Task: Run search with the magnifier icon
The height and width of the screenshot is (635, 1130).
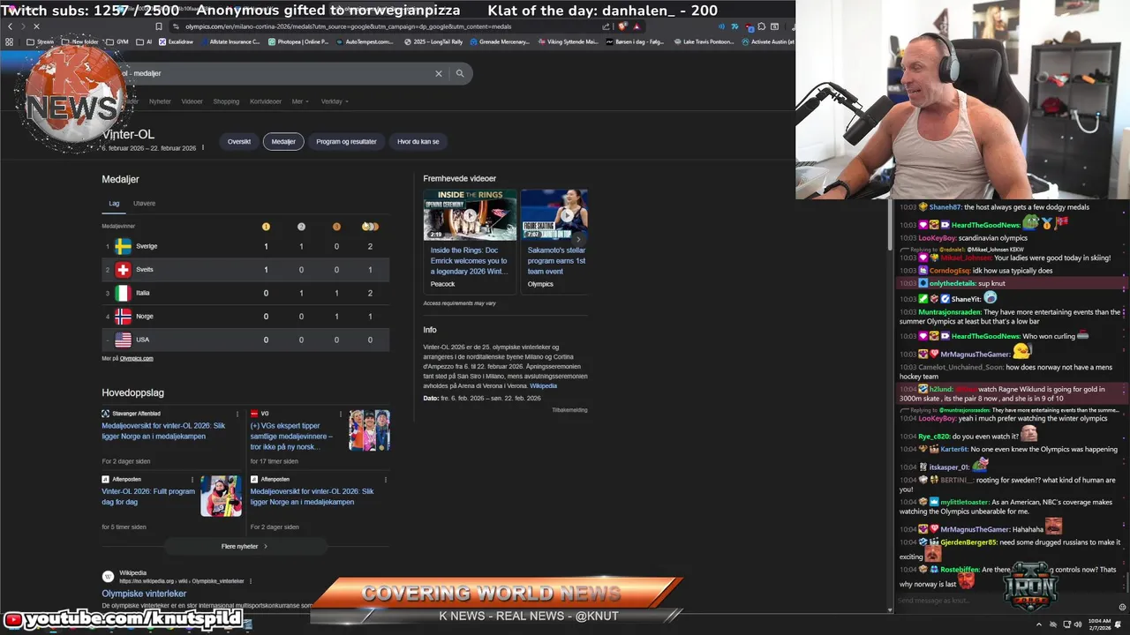Action: click(460, 73)
